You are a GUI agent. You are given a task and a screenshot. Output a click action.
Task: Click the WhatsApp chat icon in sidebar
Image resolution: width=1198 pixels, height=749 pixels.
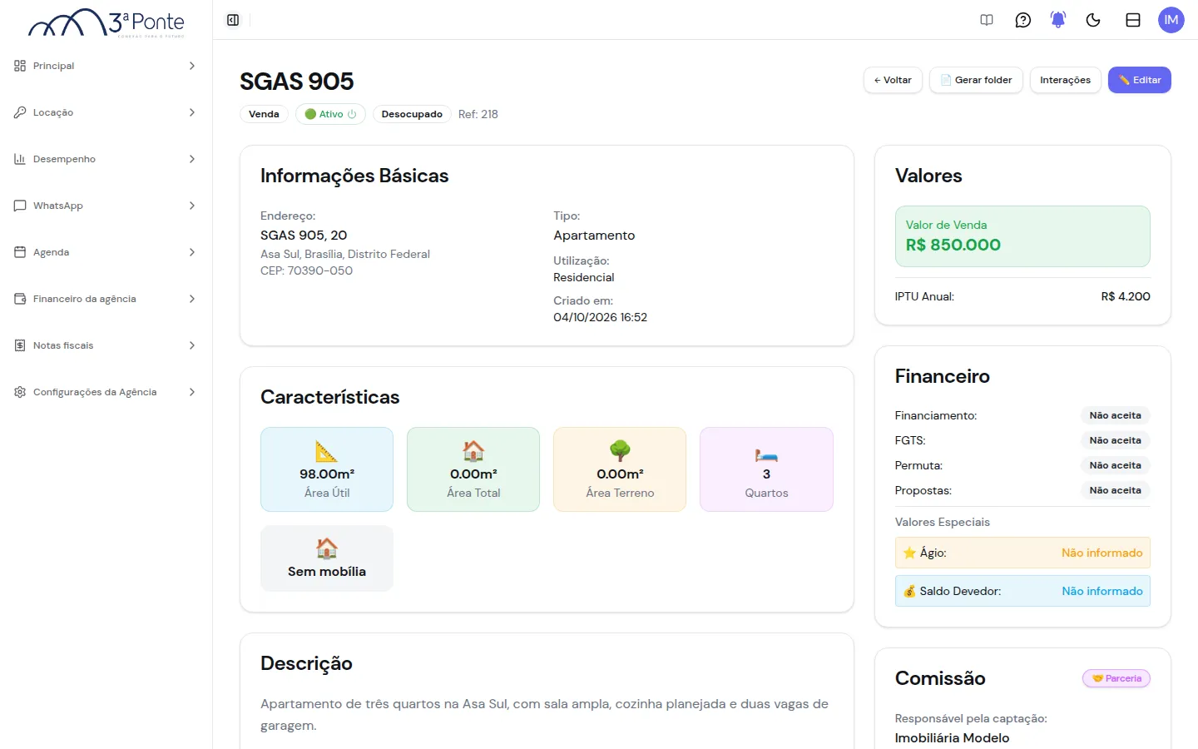(20, 206)
